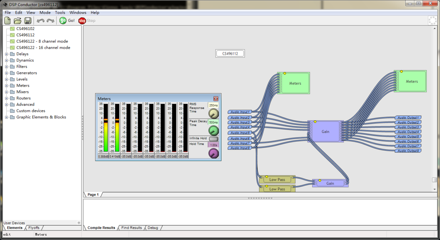This screenshot has height=240, width=440.
Task: Expand the Routers tree node
Action: coord(6,98)
